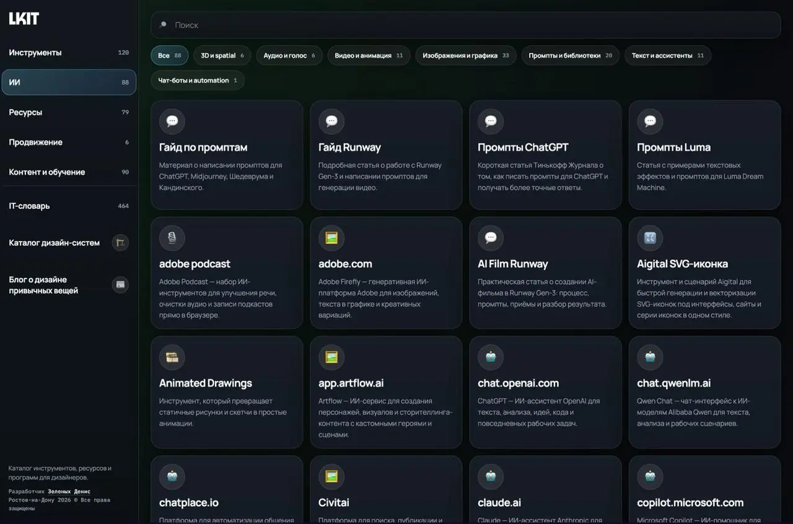
Task: Click the LKIT logo in the sidebar
Action: pyautogui.click(x=24, y=19)
